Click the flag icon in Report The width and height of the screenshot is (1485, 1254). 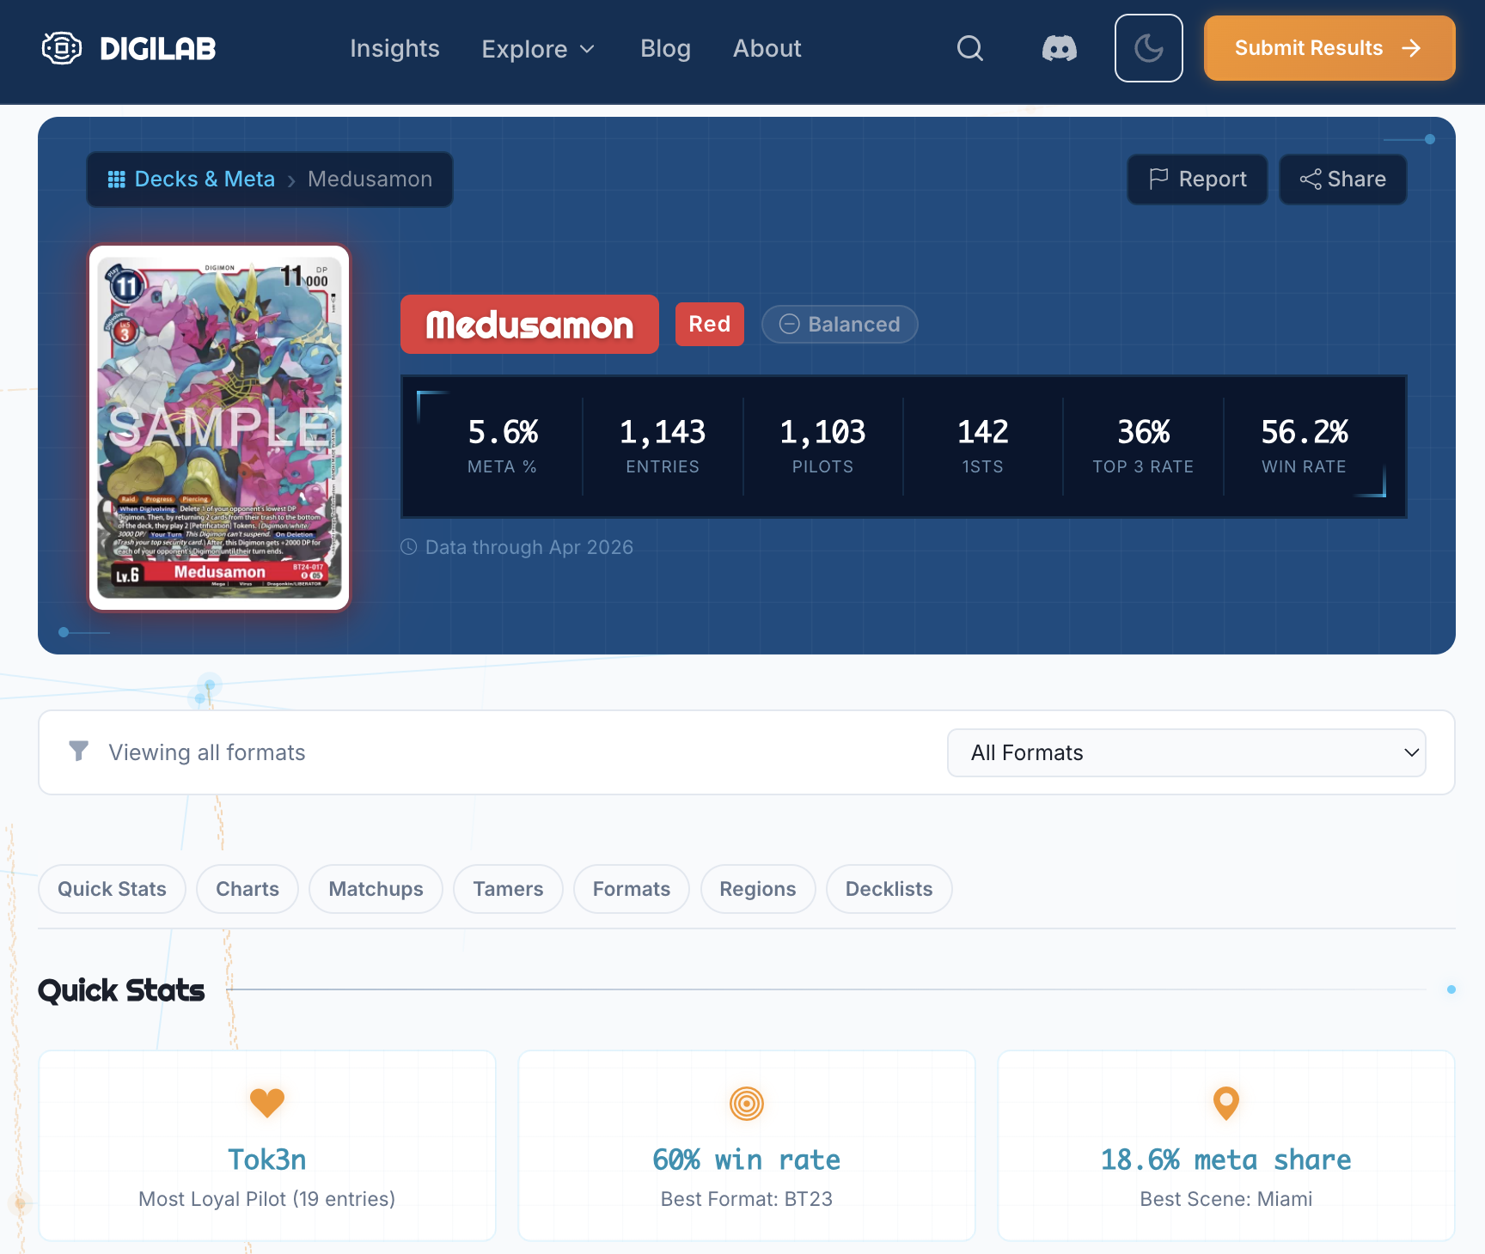tap(1158, 179)
